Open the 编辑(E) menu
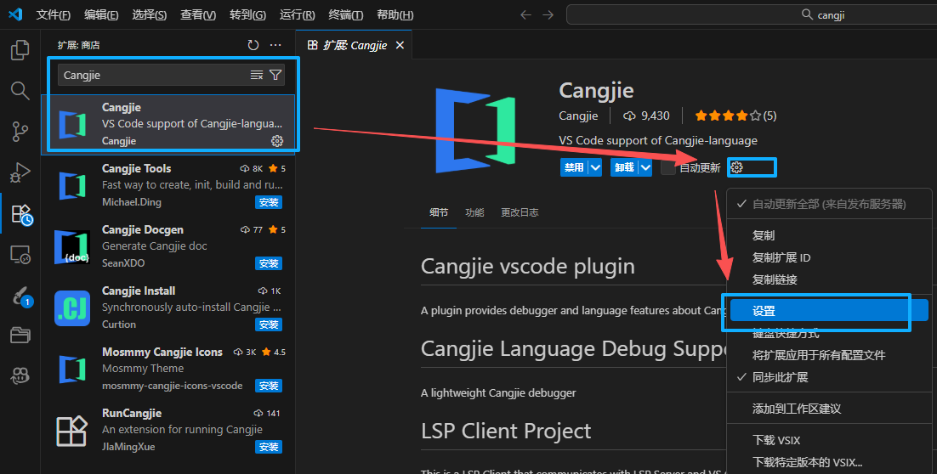 coord(101,15)
